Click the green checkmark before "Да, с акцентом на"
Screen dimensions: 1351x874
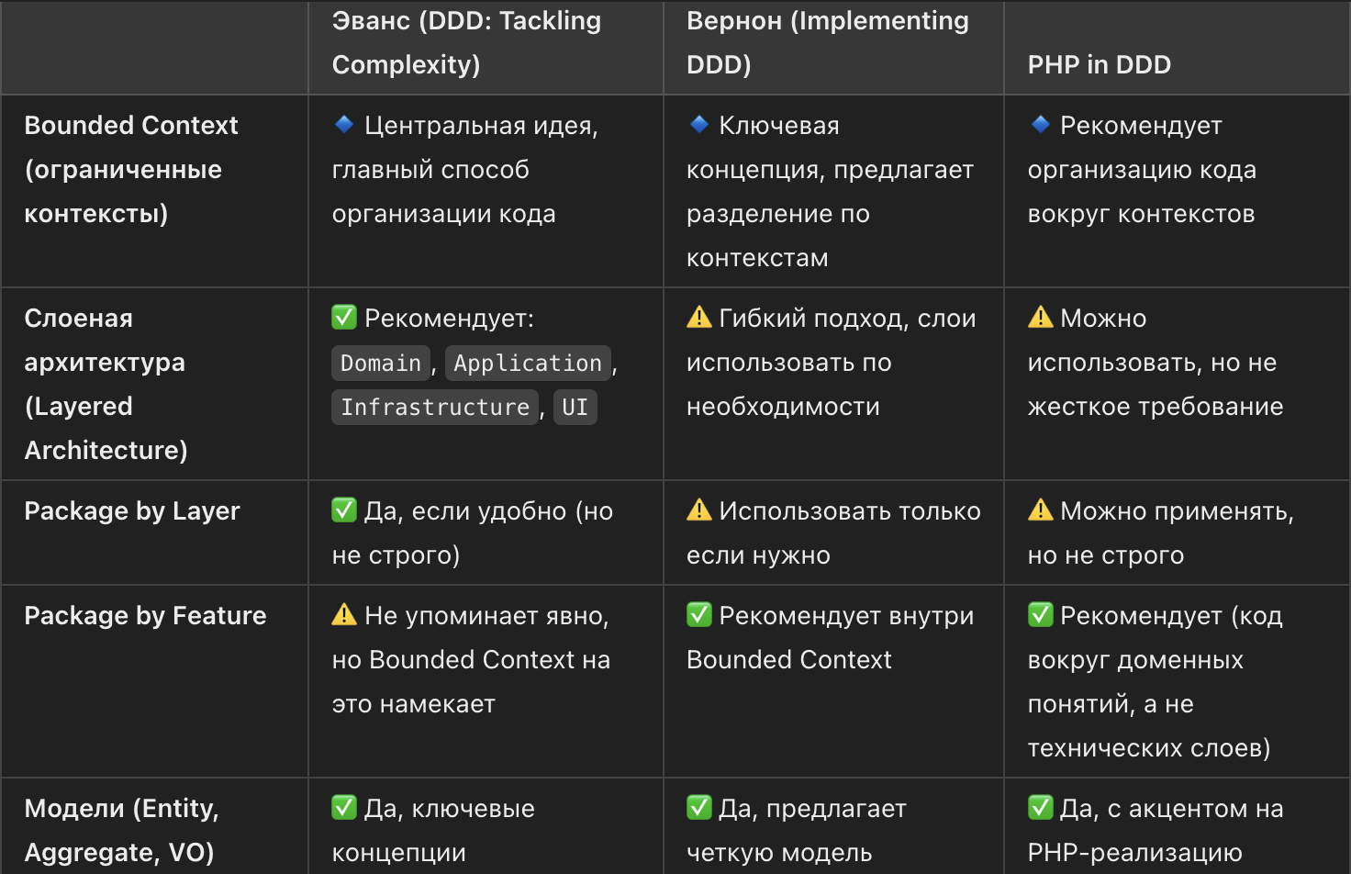(x=1041, y=808)
